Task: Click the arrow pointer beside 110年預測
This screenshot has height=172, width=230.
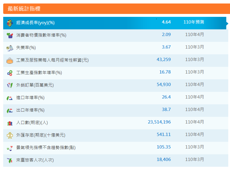Action: click(x=227, y=23)
